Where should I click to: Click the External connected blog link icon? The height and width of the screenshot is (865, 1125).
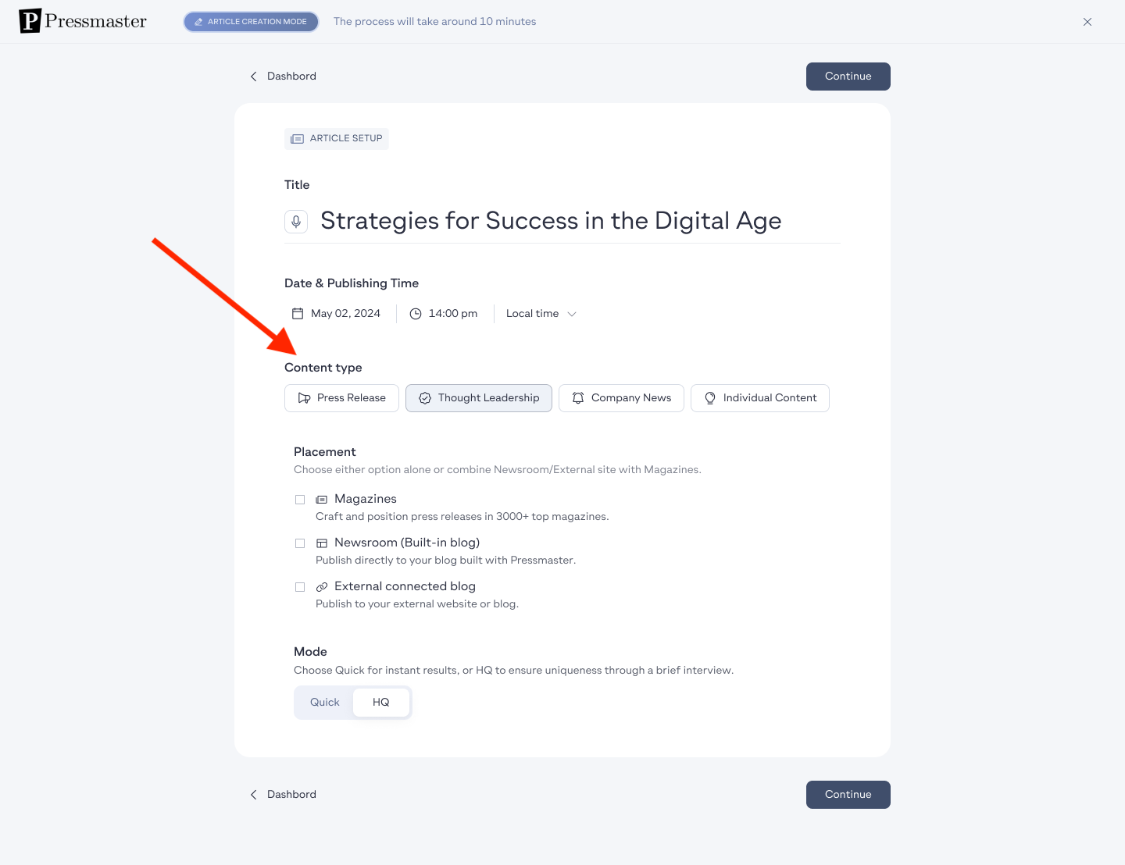point(322,587)
